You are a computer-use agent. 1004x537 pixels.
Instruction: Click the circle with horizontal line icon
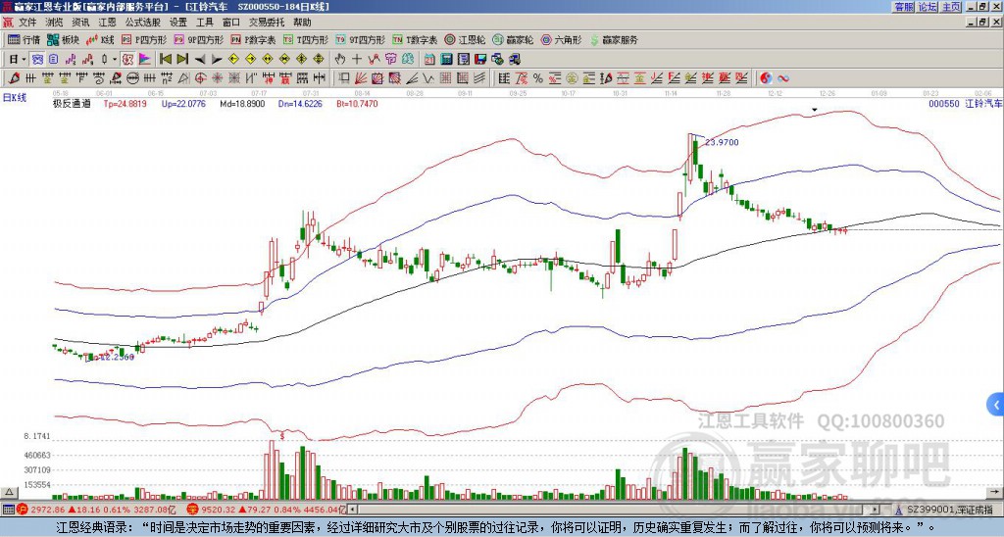(132, 78)
